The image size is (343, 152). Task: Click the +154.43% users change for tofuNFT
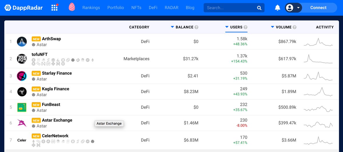point(239,61)
